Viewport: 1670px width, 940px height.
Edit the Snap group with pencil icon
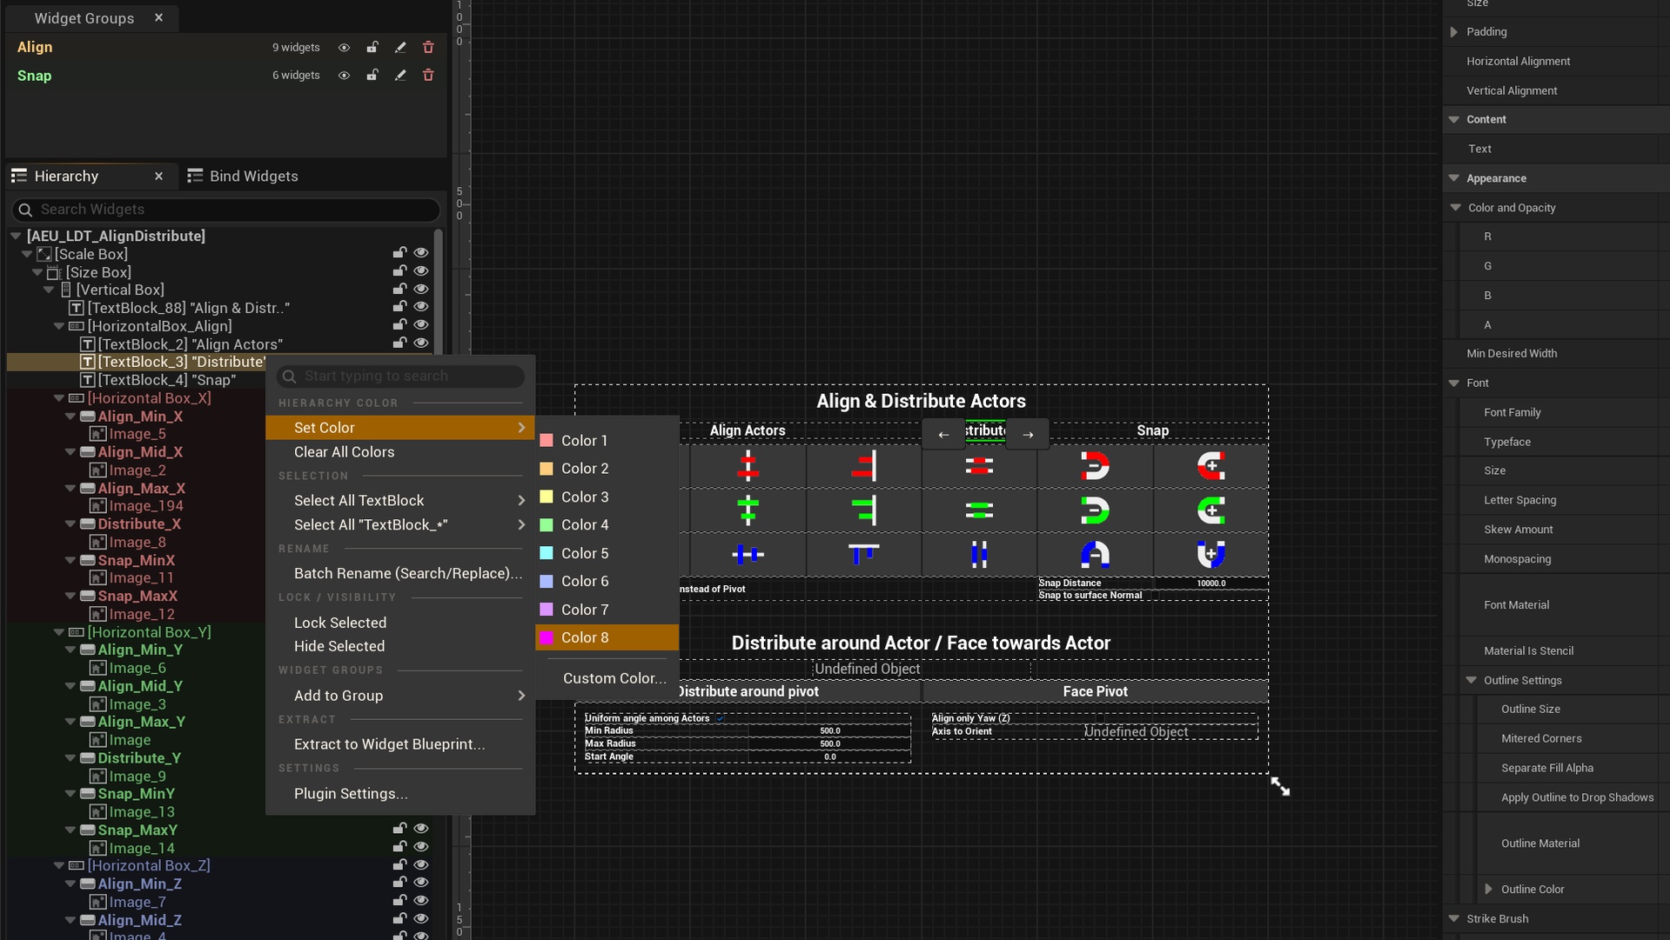point(400,76)
